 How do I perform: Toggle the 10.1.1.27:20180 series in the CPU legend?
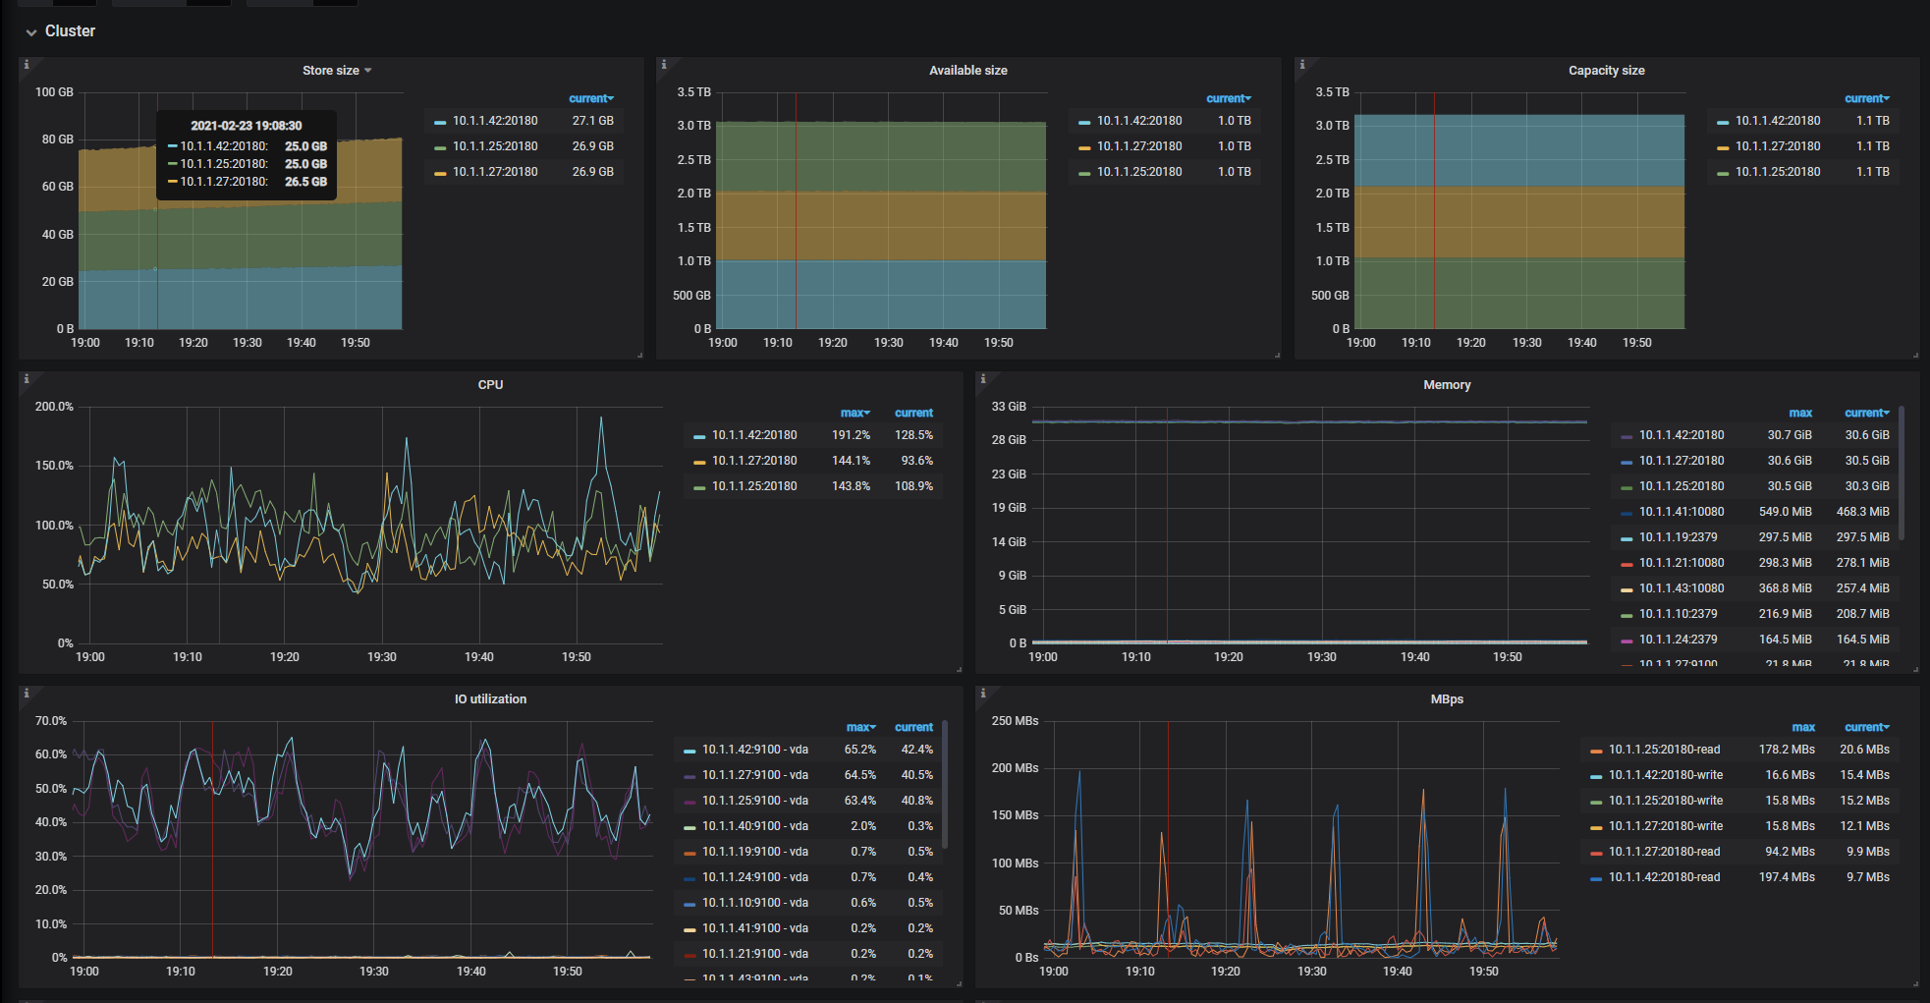point(753,461)
